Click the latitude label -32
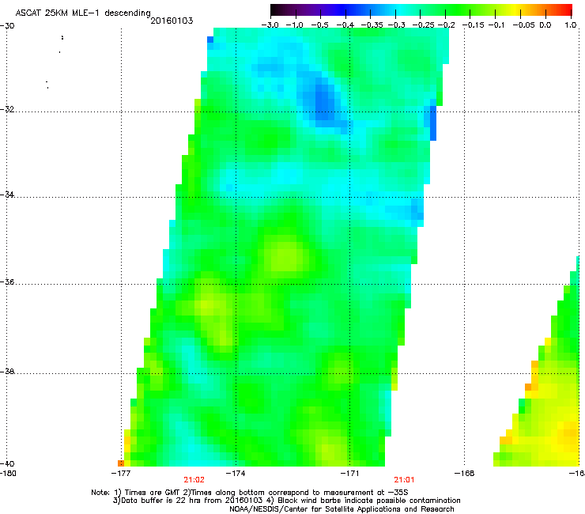The height and width of the screenshot is (514, 585). click(7, 109)
